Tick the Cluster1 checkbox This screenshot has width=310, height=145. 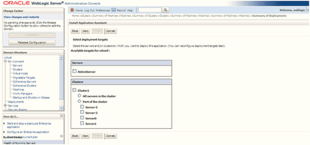click(x=74, y=90)
